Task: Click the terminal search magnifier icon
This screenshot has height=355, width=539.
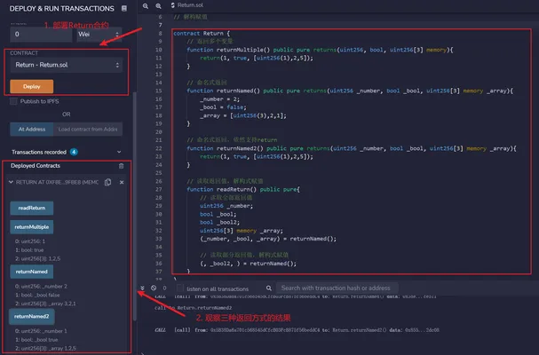Action: click(x=269, y=288)
